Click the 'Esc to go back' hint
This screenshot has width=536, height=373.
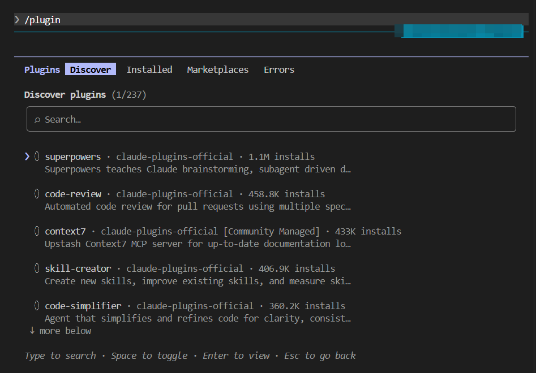[320, 356]
